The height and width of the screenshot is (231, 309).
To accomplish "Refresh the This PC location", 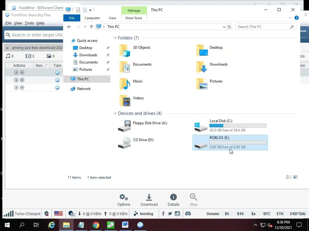I will 229,27.
